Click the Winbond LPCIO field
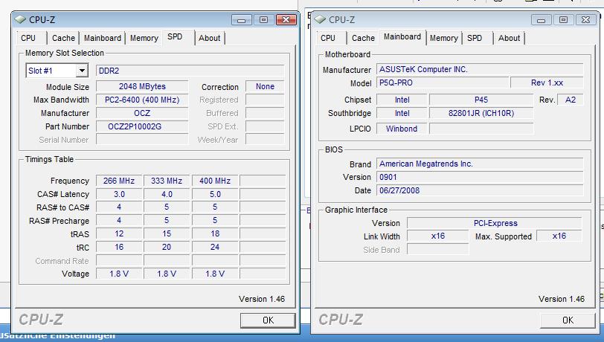604x342 pixels. [402, 129]
